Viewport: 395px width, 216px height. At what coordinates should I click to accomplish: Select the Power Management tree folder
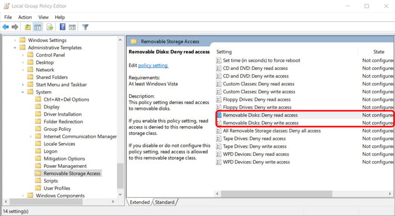[65, 166]
